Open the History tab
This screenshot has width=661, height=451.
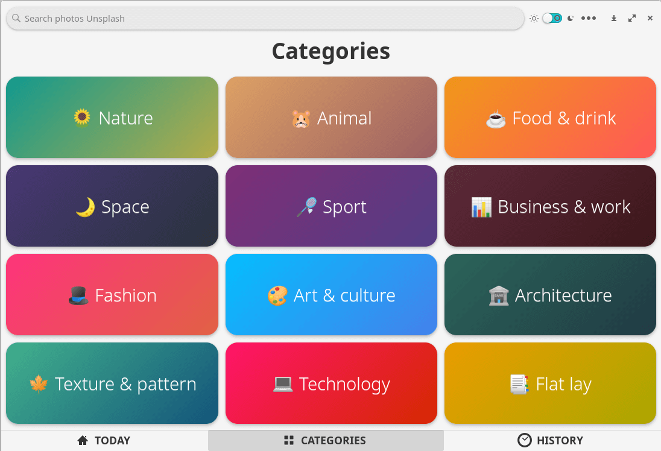click(x=551, y=441)
